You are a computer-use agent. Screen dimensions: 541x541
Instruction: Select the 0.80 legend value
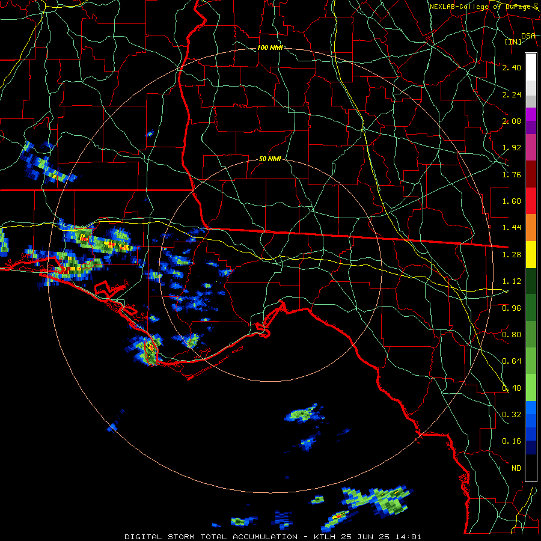(x=512, y=335)
